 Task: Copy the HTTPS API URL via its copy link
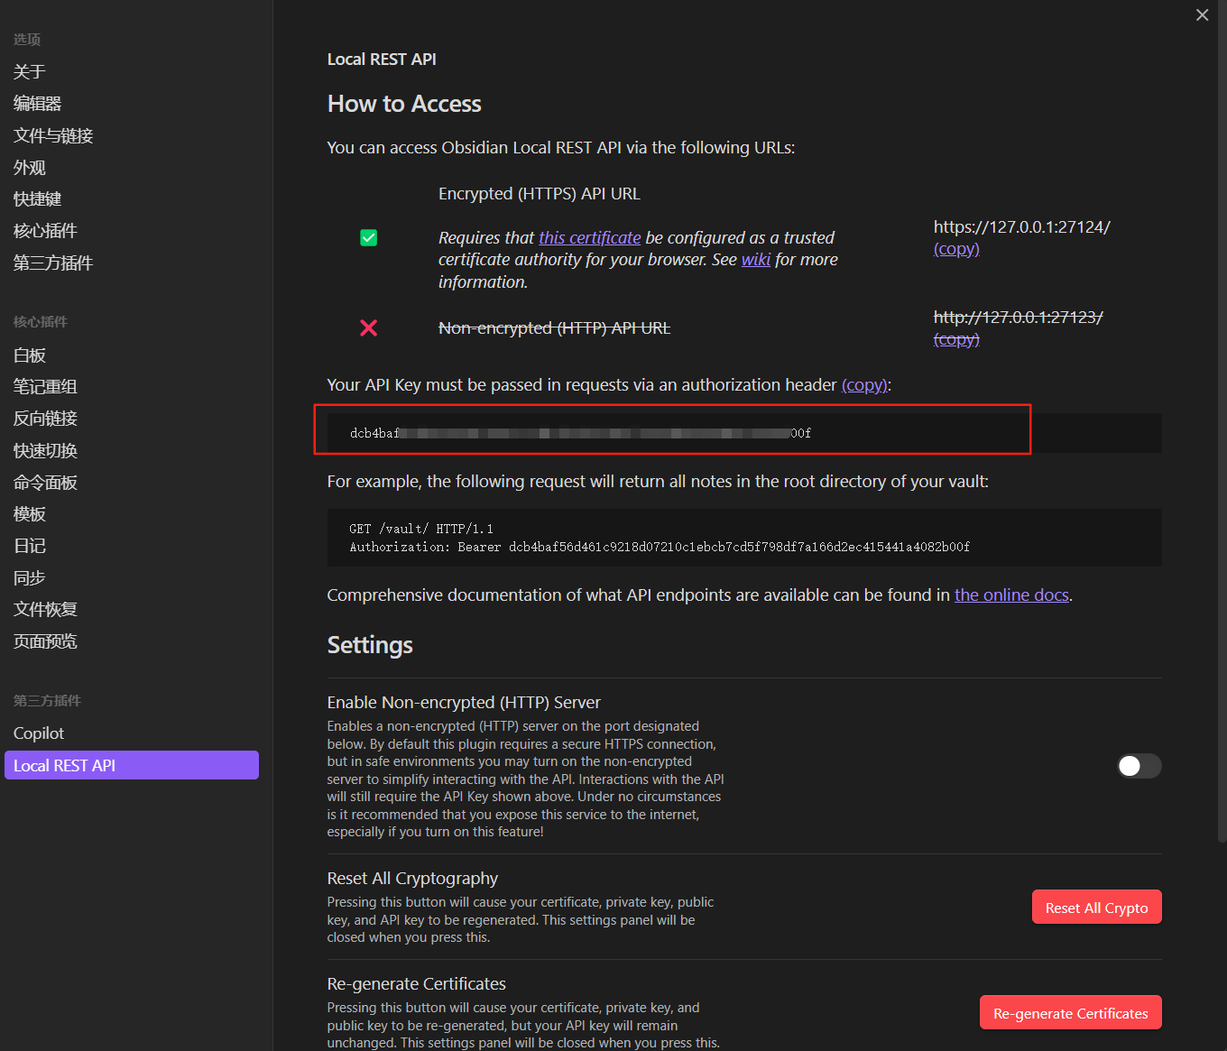[x=955, y=248]
